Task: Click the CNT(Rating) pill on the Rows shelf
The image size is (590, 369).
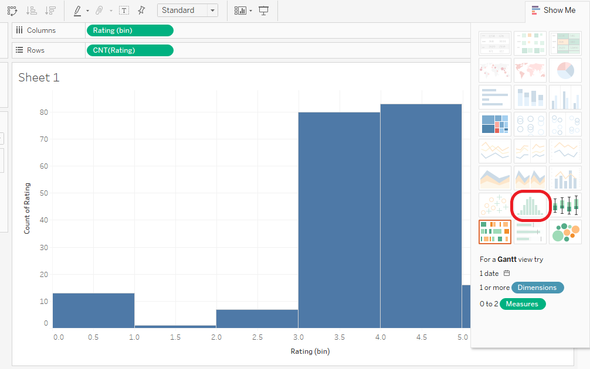Action: pyautogui.click(x=130, y=50)
